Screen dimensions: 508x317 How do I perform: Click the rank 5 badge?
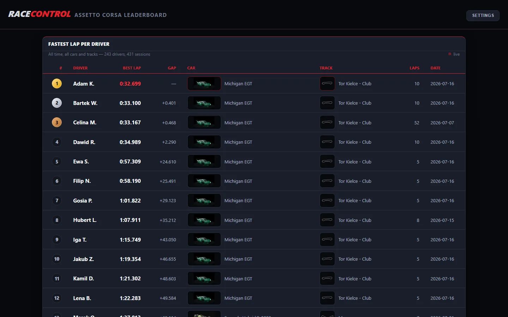coord(57,162)
